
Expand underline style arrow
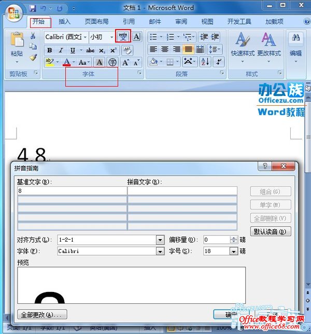click(81, 50)
